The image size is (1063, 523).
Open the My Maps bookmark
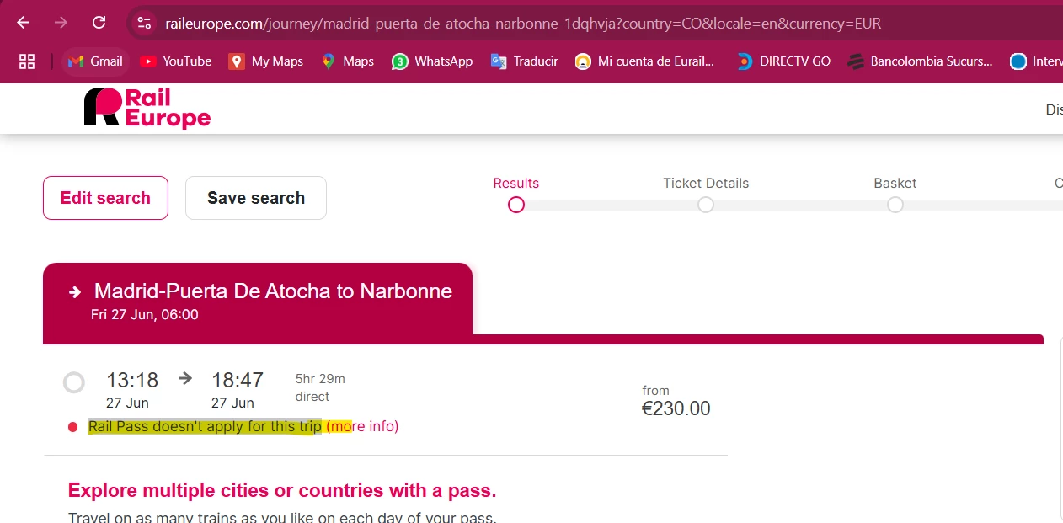tap(266, 61)
